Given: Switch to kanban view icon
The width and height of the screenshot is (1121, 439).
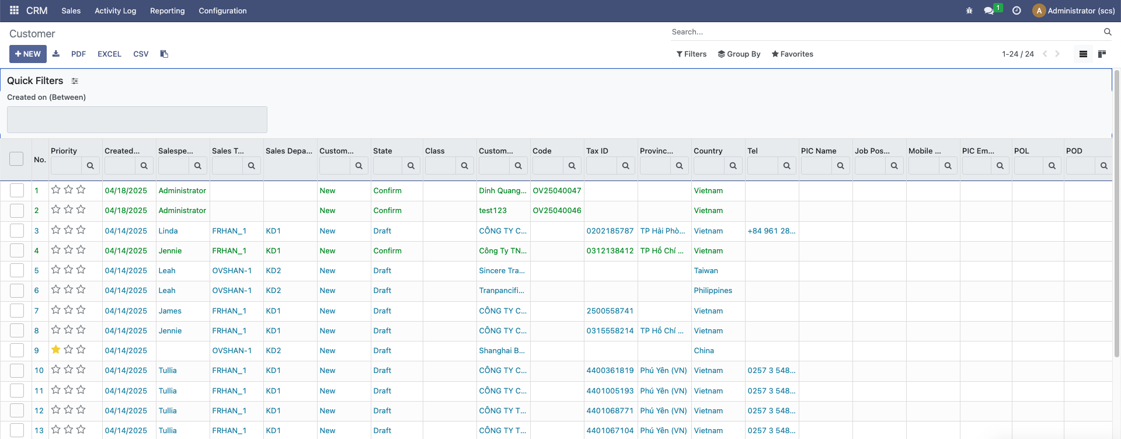Looking at the screenshot, I should pos(1102,54).
